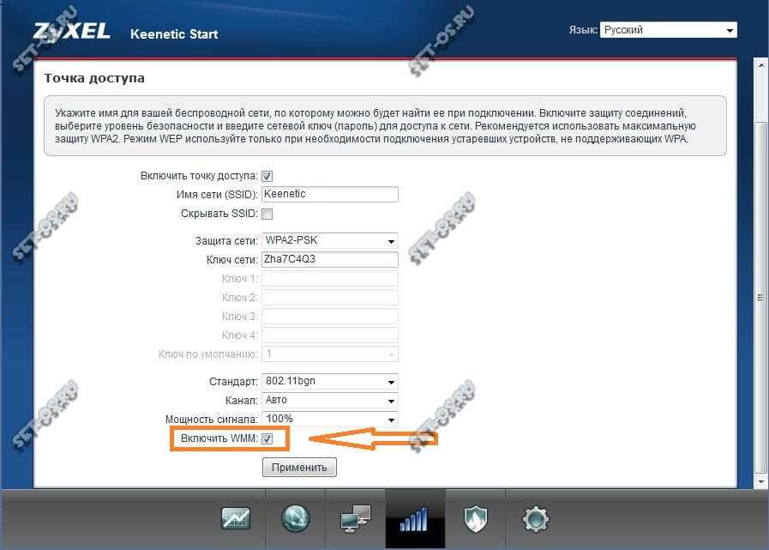Click the 'Ключ 4' input field

click(x=329, y=335)
